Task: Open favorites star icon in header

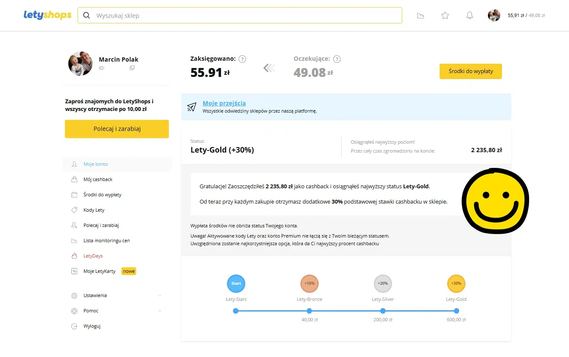Action: 445,16
